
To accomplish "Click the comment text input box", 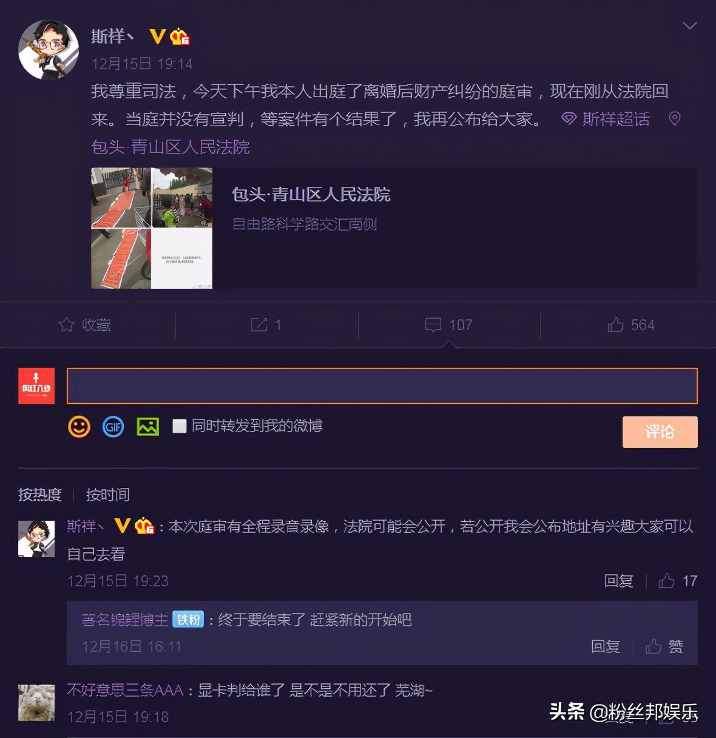I will [x=382, y=386].
